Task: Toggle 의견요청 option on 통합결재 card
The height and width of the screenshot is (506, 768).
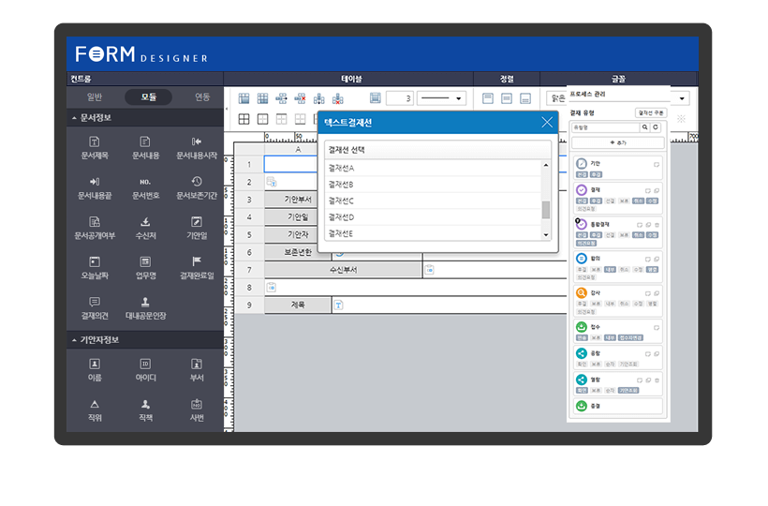Action: click(x=585, y=243)
